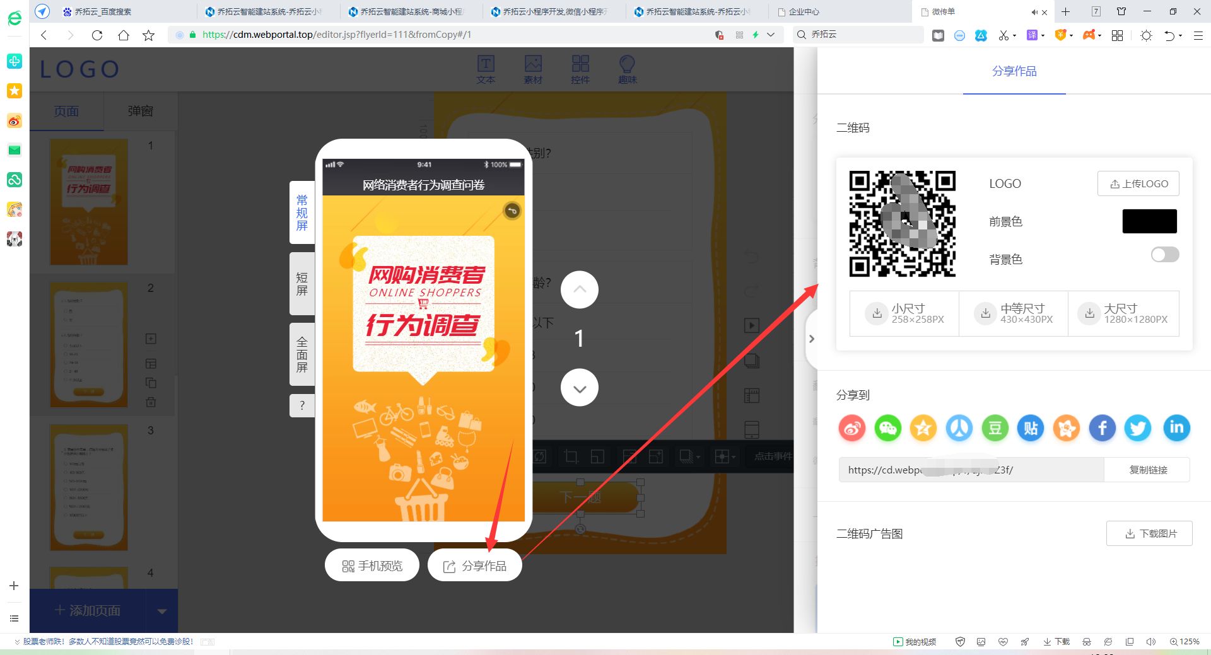
Task: Adjust the 125% zoom level
Action: coord(1185,642)
